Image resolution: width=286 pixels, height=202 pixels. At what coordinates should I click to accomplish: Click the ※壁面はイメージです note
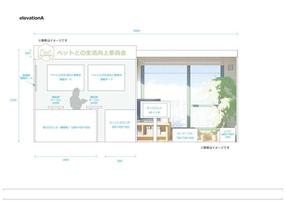coord(214,148)
